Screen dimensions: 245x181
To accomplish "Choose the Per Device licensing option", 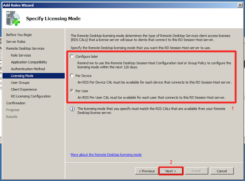I will coord(72,76).
